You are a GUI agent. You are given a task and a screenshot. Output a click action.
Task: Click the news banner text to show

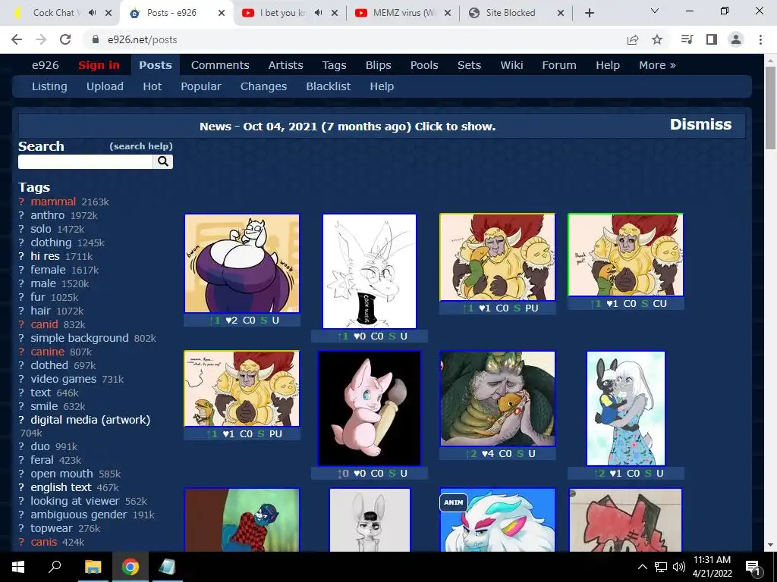348,127
